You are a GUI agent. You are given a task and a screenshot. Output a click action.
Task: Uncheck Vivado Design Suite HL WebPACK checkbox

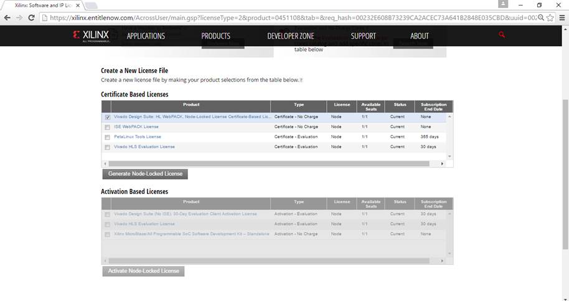[108, 117]
